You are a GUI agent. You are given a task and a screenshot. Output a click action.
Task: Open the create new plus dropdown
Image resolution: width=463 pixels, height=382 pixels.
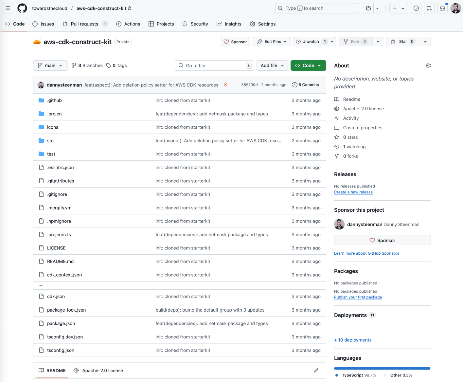click(x=399, y=8)
